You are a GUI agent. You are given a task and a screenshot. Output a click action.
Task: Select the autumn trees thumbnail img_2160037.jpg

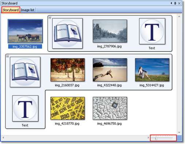pyautogui.click(x=68, y=70)
